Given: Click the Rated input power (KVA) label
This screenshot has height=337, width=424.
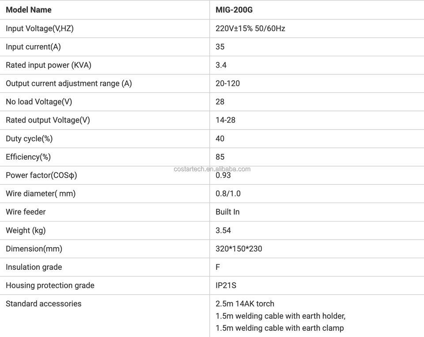Looking at the screenshot, I should pos(49,65).
